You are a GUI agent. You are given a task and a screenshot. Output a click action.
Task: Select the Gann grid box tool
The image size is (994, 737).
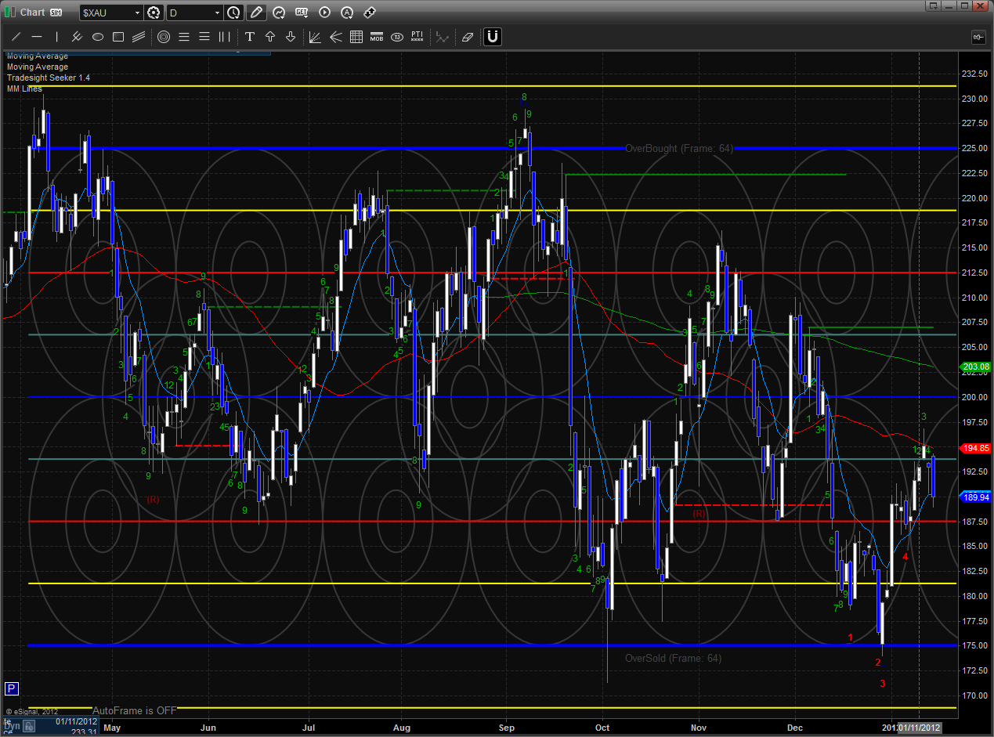[x=356, y=37]
